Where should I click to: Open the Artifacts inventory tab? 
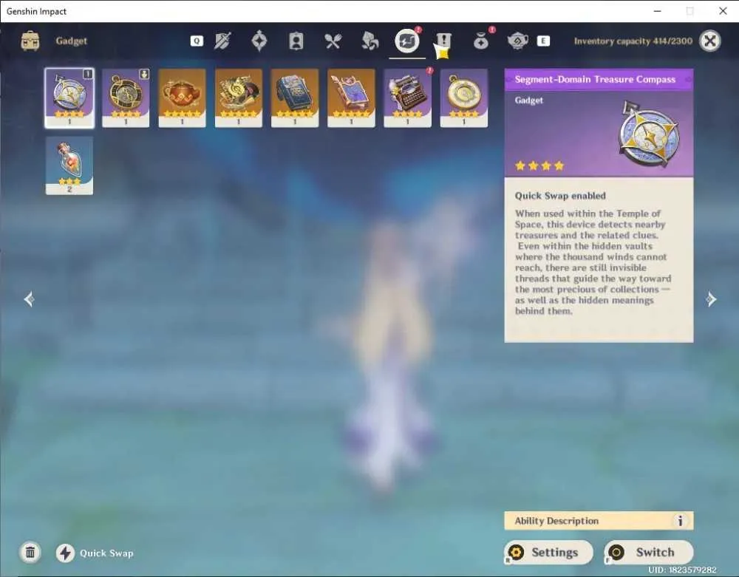pos(259,41)
